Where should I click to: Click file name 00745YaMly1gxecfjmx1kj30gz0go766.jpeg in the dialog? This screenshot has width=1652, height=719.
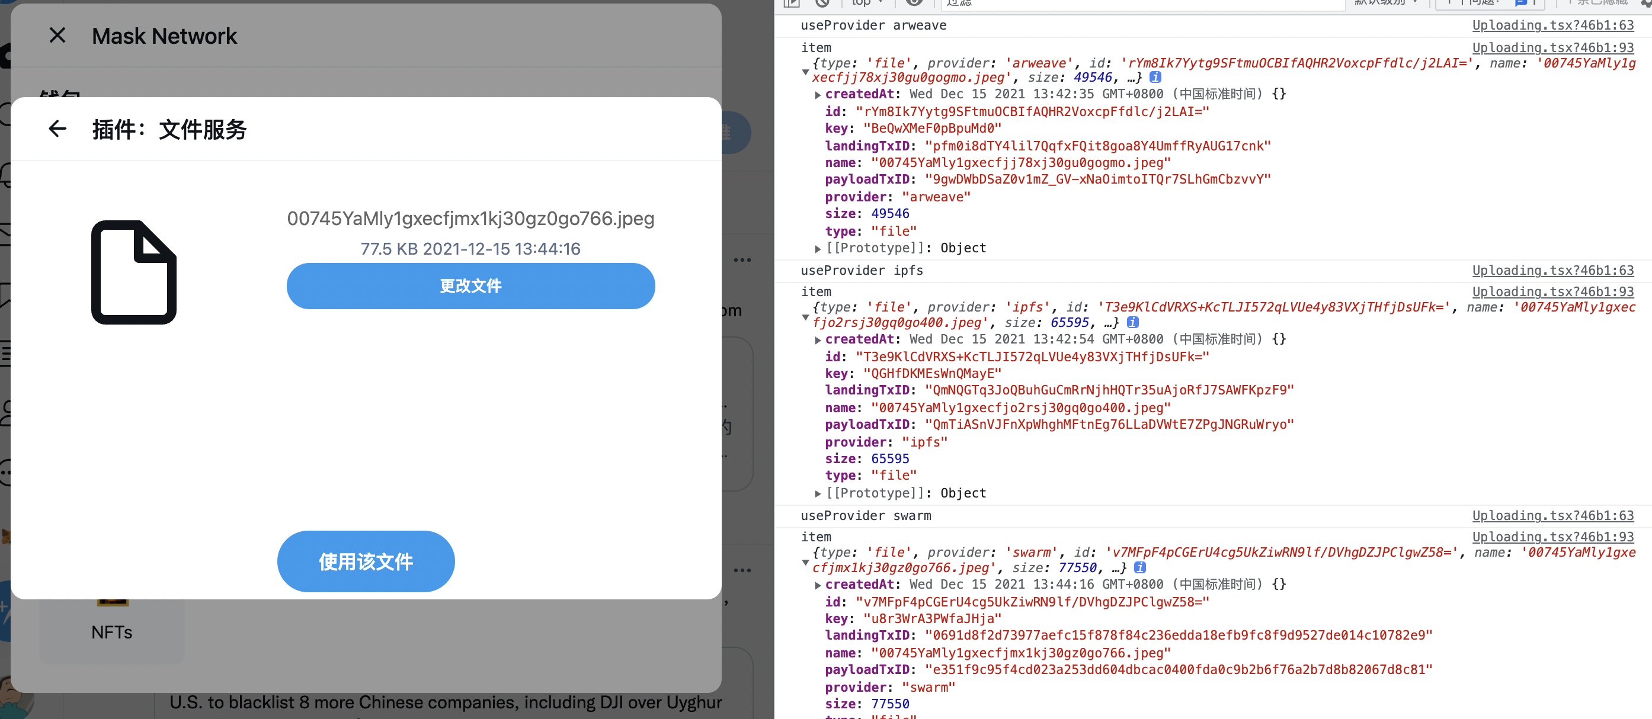pyautogui.click(x=470, y=219)
